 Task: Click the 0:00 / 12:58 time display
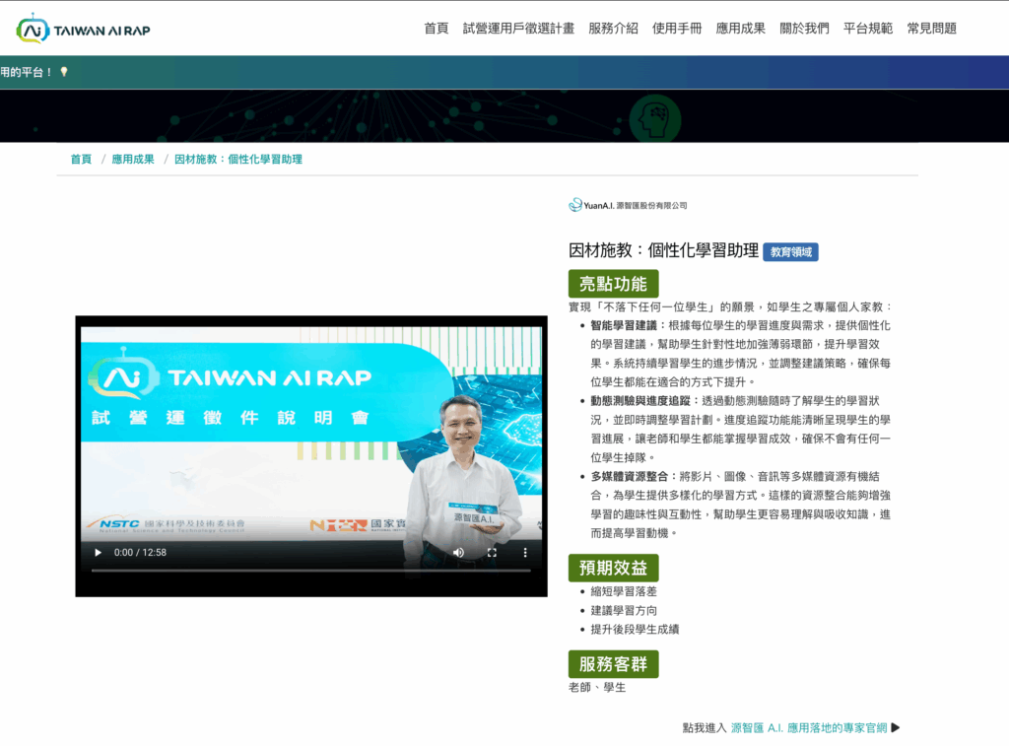click(140, 552)
